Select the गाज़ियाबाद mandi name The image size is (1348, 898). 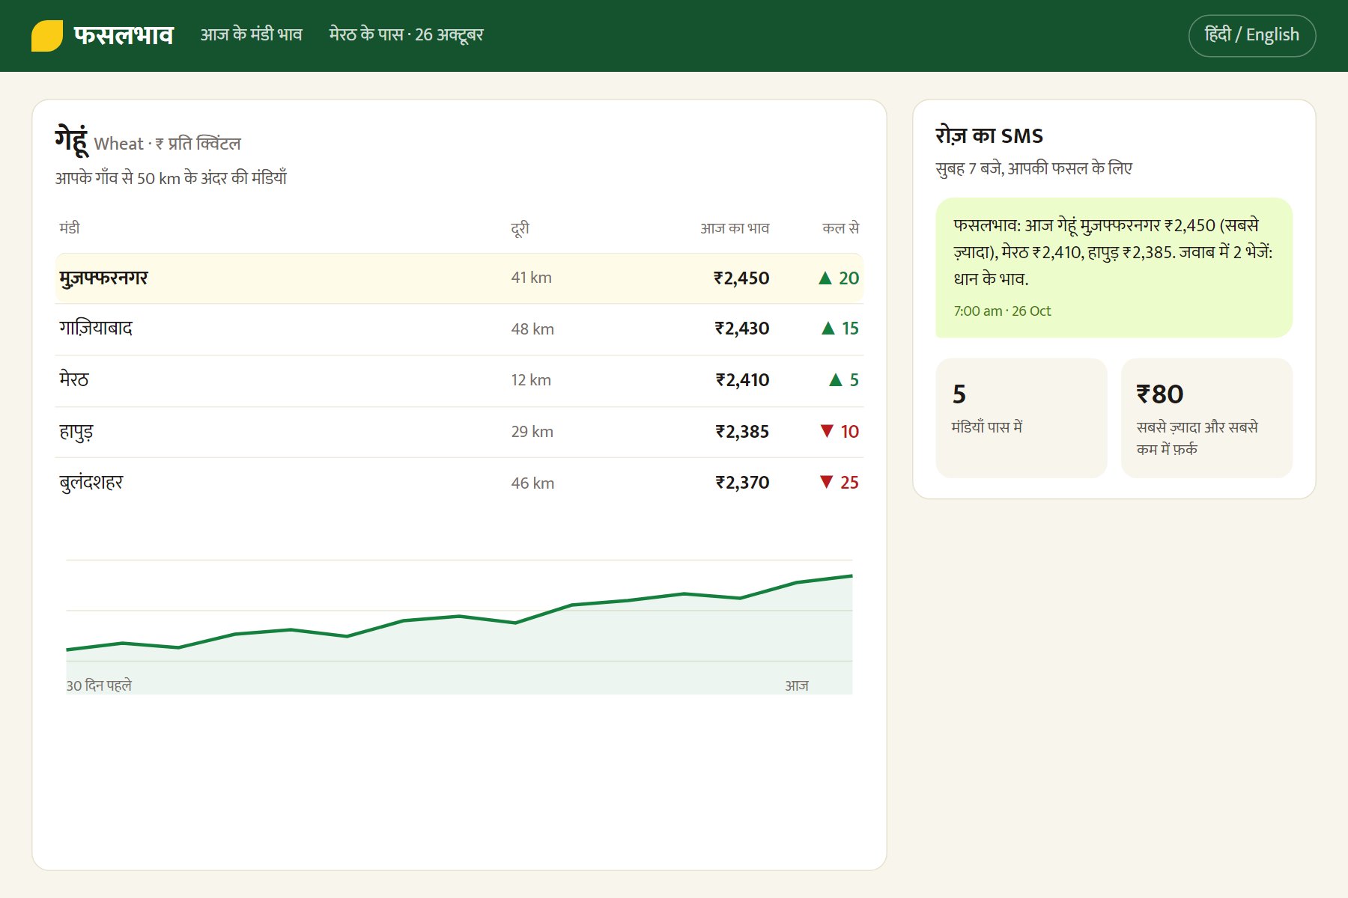(x=96, y=328)
